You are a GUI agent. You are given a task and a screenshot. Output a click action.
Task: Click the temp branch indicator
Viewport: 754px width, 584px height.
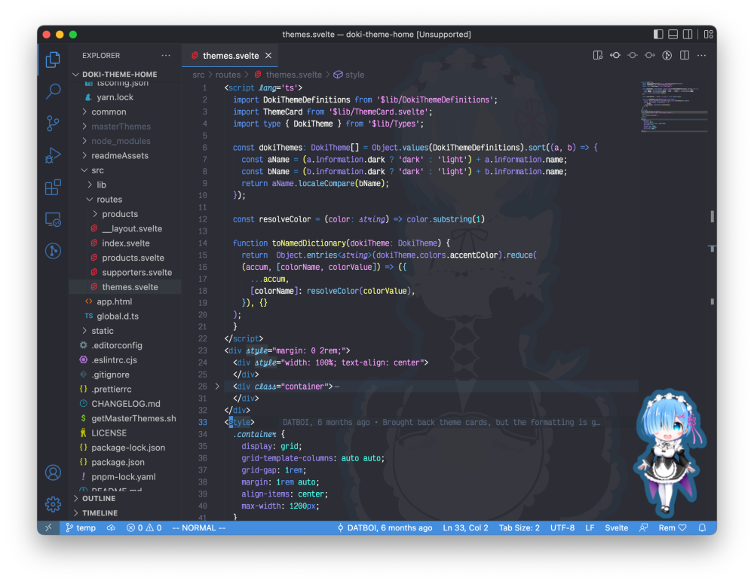[81, 527]
